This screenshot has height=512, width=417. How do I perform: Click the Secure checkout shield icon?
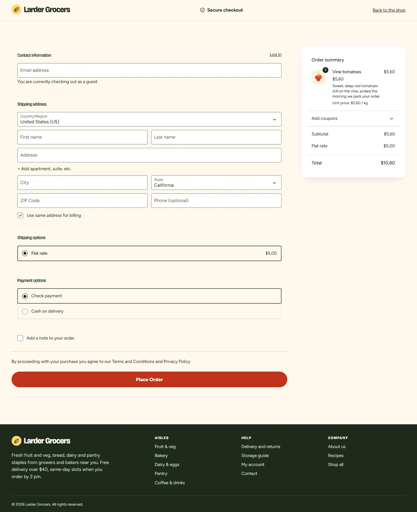pyautogui.click(x=202, y=10)
